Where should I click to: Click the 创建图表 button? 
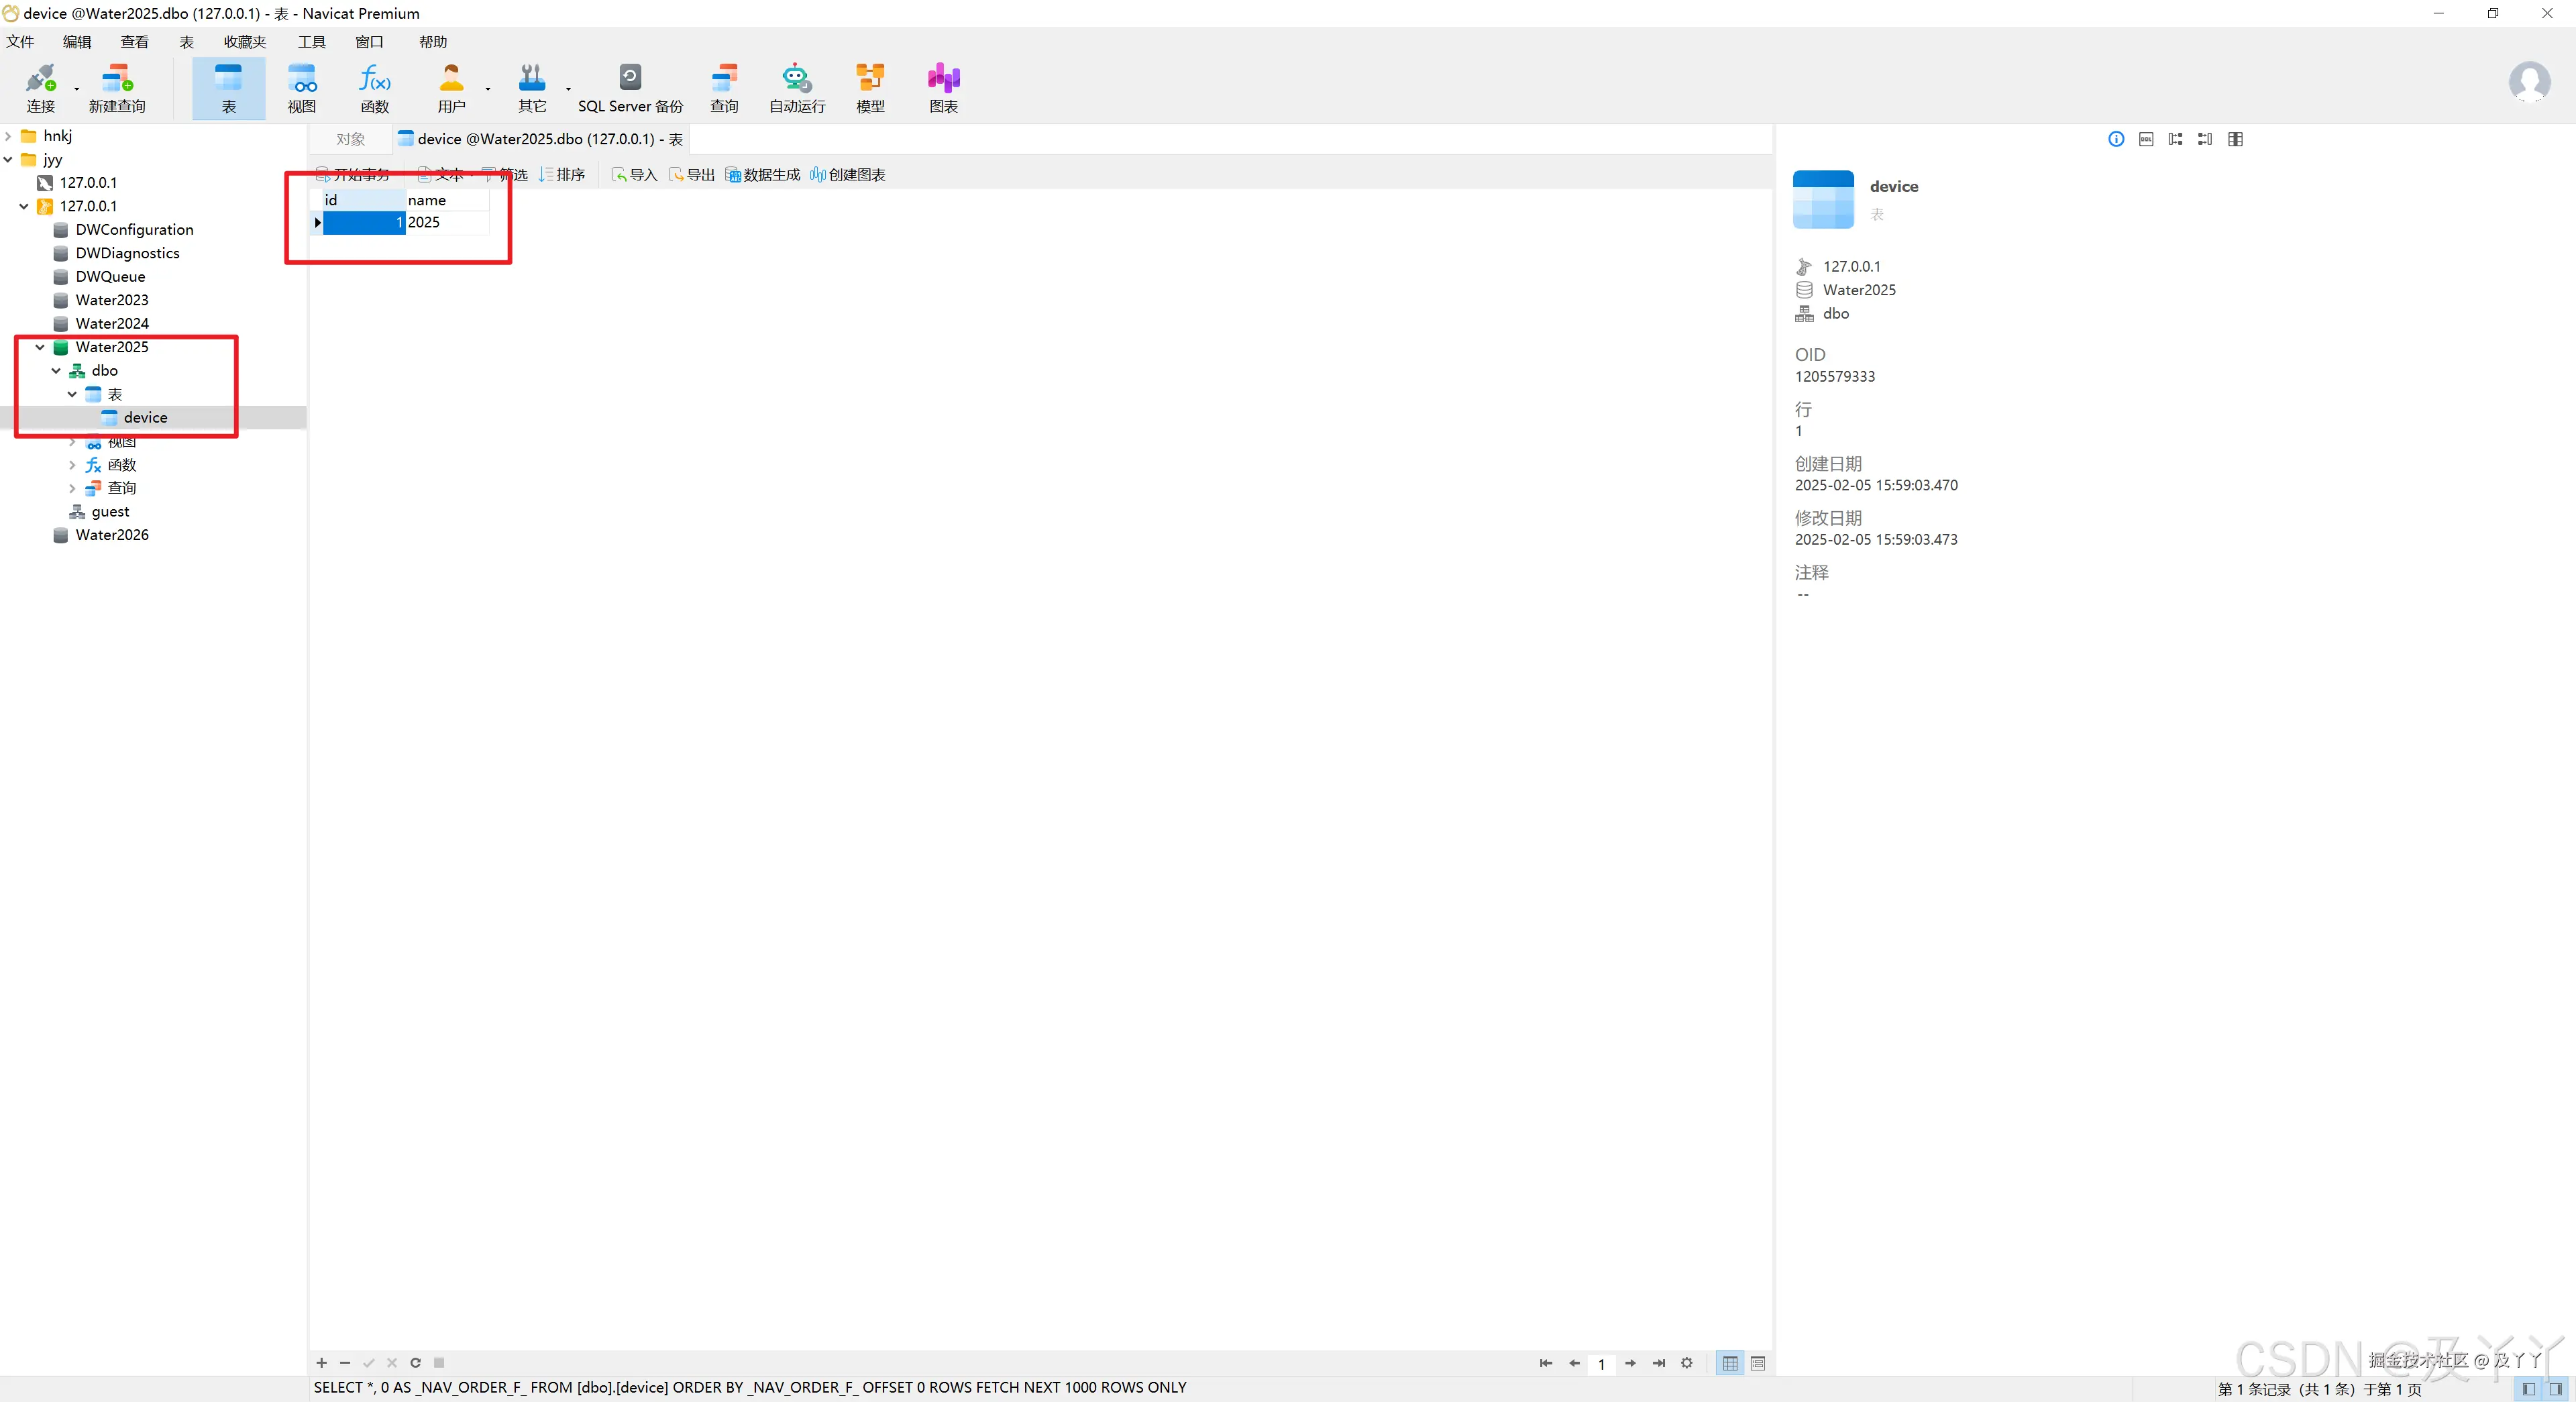848,175
